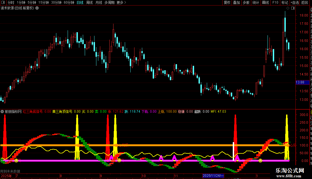
Task: Select the 5分钟 period tab
Action: tap(32, 2)
